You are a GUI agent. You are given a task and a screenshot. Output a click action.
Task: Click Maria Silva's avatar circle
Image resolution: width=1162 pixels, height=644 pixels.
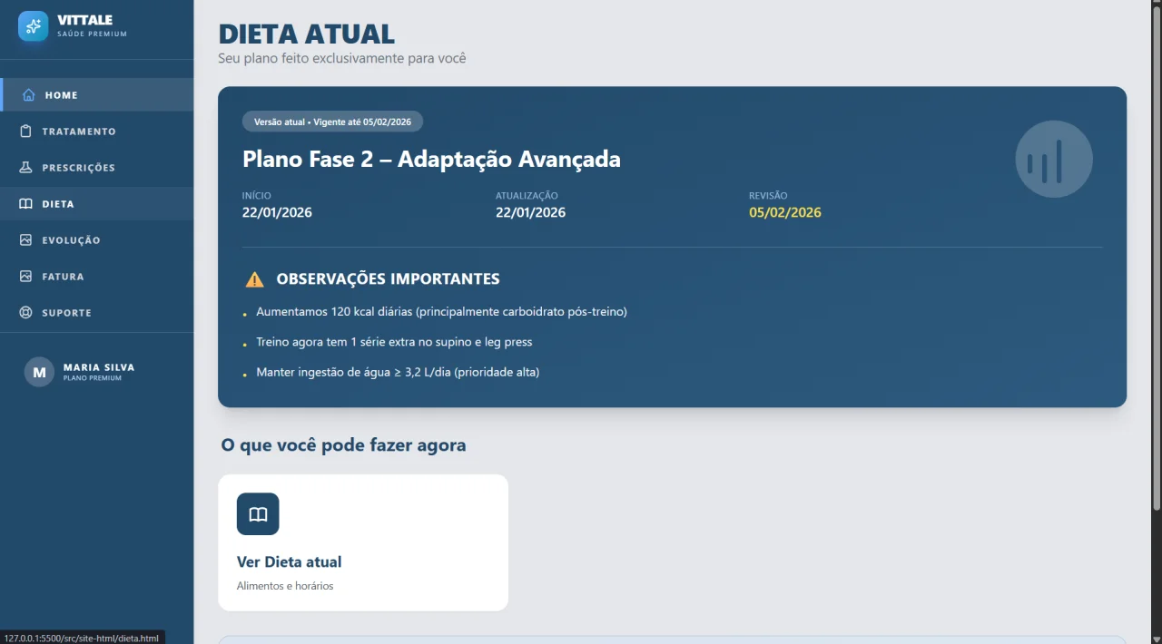(x=39, y=372)
